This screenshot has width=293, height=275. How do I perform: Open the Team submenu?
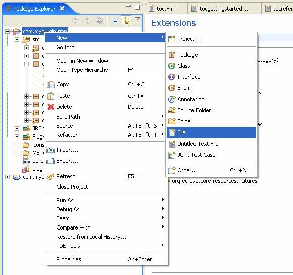(x=106, y=218)
